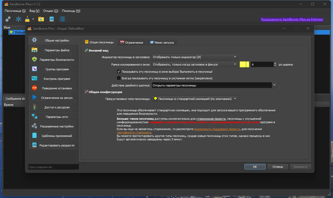Open global settings via the gears toolbar icon
The height and width of the screenshot is (198, 333).
pos(8,19)
